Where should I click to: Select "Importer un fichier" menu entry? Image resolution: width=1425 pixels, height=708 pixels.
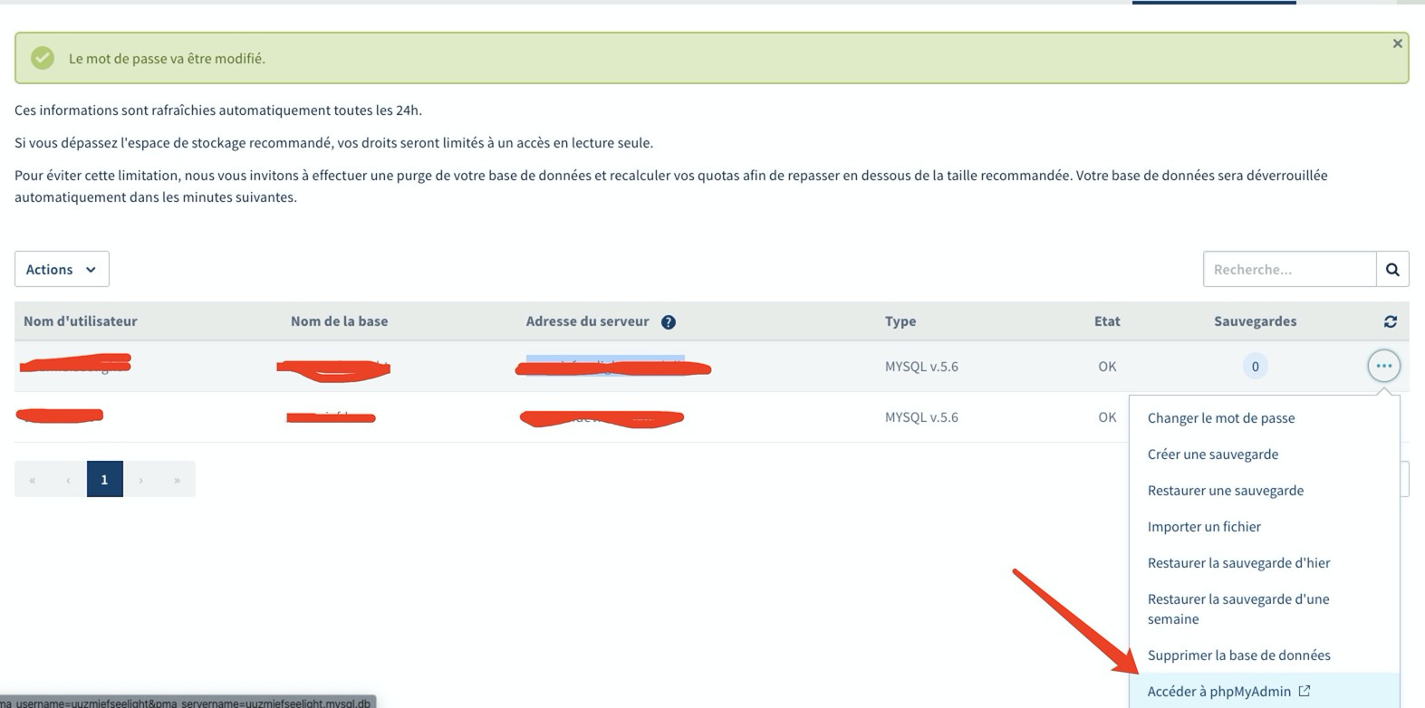(1204, 527)
